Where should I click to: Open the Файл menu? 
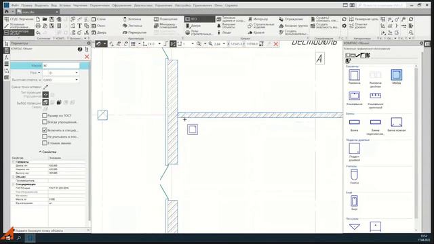[15, 5]
